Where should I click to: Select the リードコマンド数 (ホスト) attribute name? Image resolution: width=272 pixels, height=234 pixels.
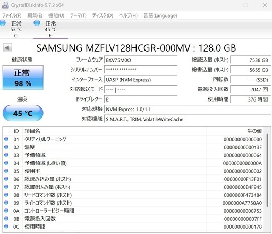pos(48,195)
